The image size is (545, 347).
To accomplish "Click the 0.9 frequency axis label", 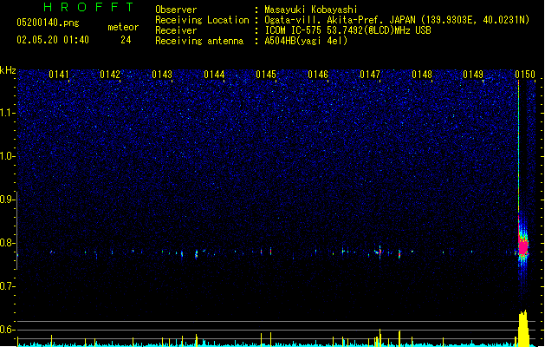I will pos(7,200).
